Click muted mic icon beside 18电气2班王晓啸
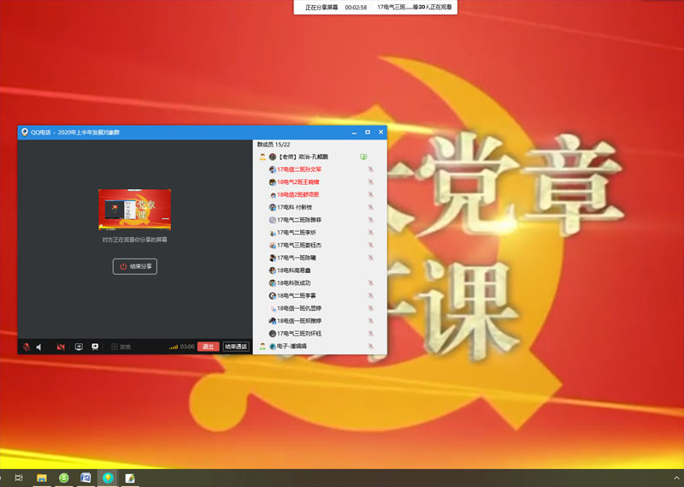The width and height of the screenshot is (684, 487). (x=371, y=182)
